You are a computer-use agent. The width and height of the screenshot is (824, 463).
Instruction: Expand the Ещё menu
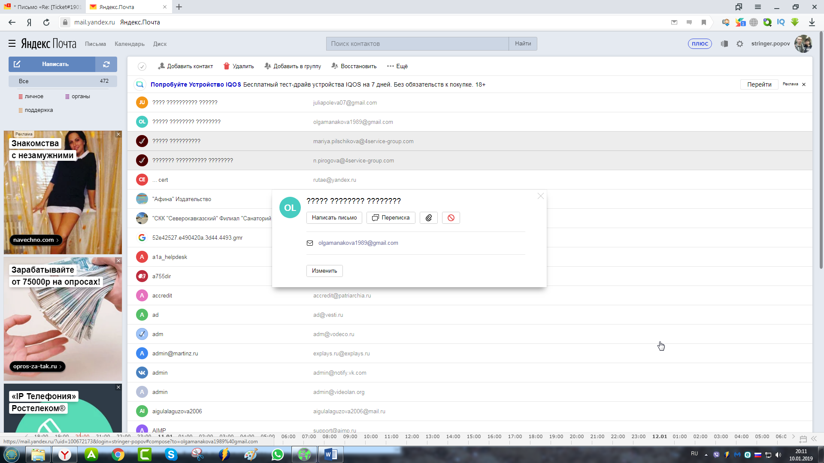[397, 66]
